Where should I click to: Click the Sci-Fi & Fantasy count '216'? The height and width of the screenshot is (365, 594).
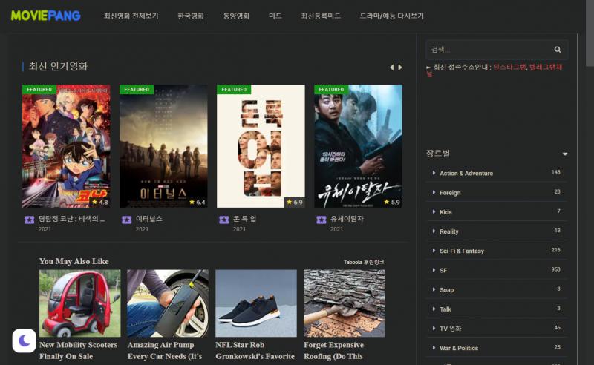pos(555,250)
